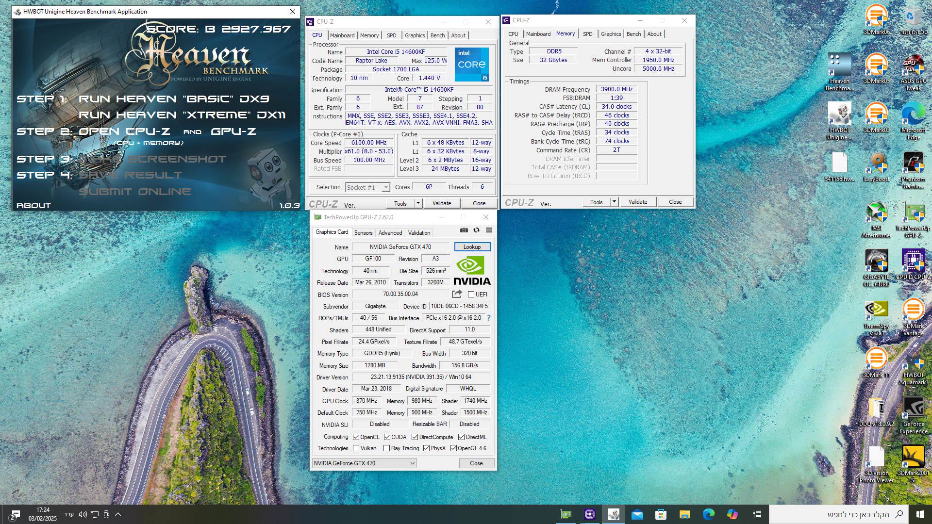Toggle the DirectCompute checkbox
The image size is (932, 524).
pyautogui.click(x=415, y=437)
